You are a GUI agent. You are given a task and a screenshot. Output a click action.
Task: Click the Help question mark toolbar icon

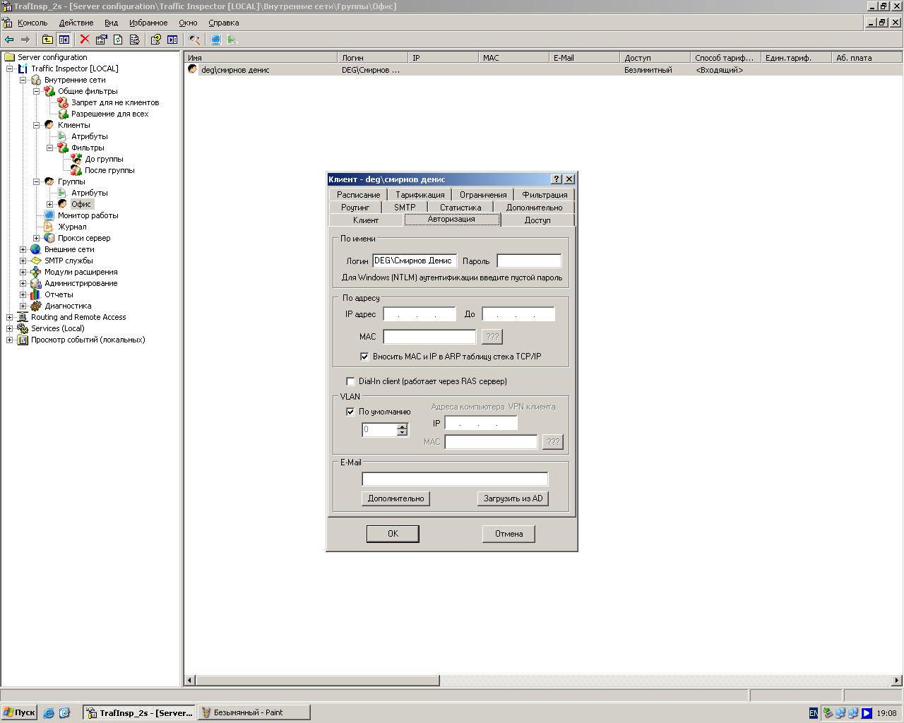click(155, 40)
